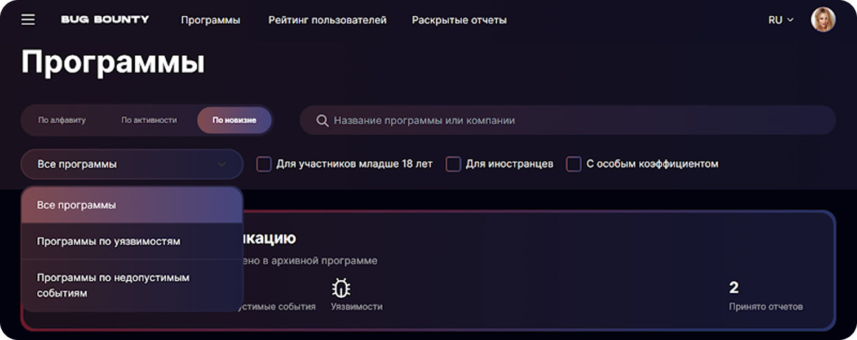Open Раскрытые отчеты link
Viewport: 857px width, 340px height.
pos(459,20)
